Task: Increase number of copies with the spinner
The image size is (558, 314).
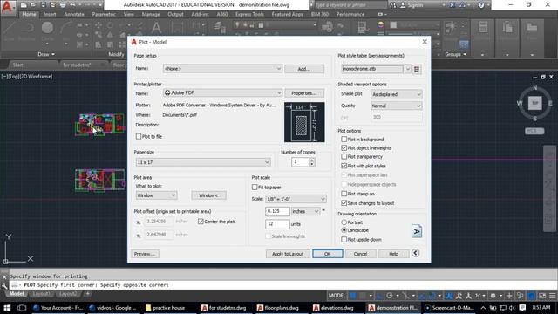Action: pyautogui.click(x=312, y=160)
